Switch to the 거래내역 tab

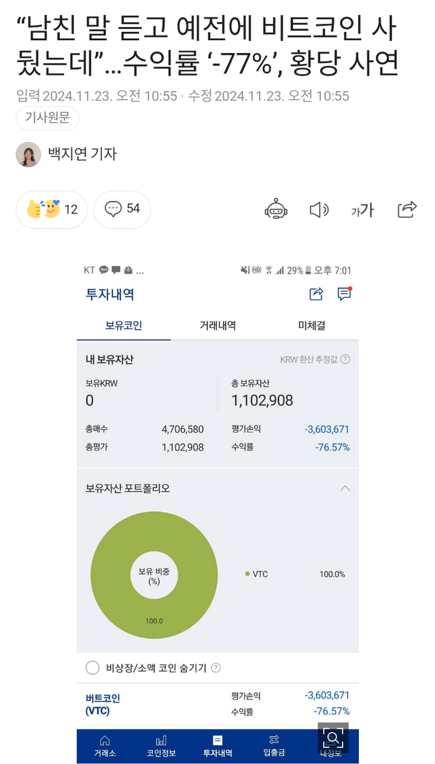point(217,326)
